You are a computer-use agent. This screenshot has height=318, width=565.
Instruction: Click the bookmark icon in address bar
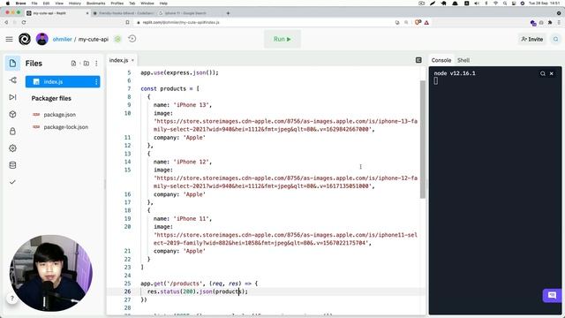point(127,22)
